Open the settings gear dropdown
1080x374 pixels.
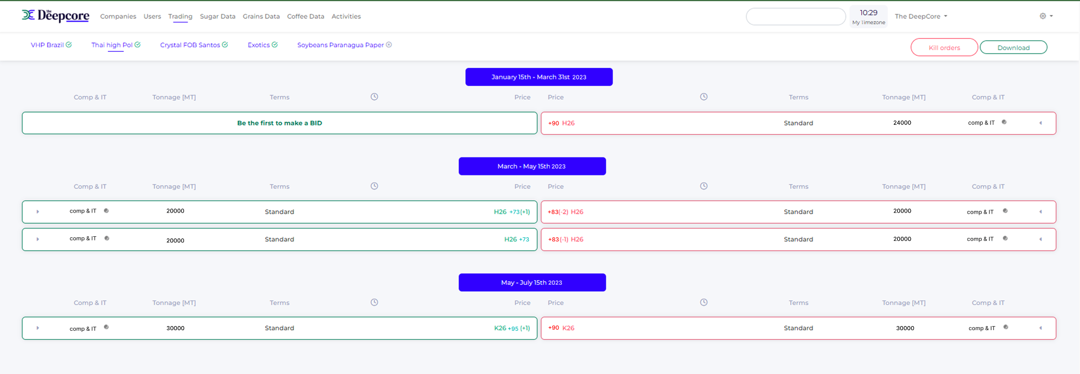coord(1046,16)
